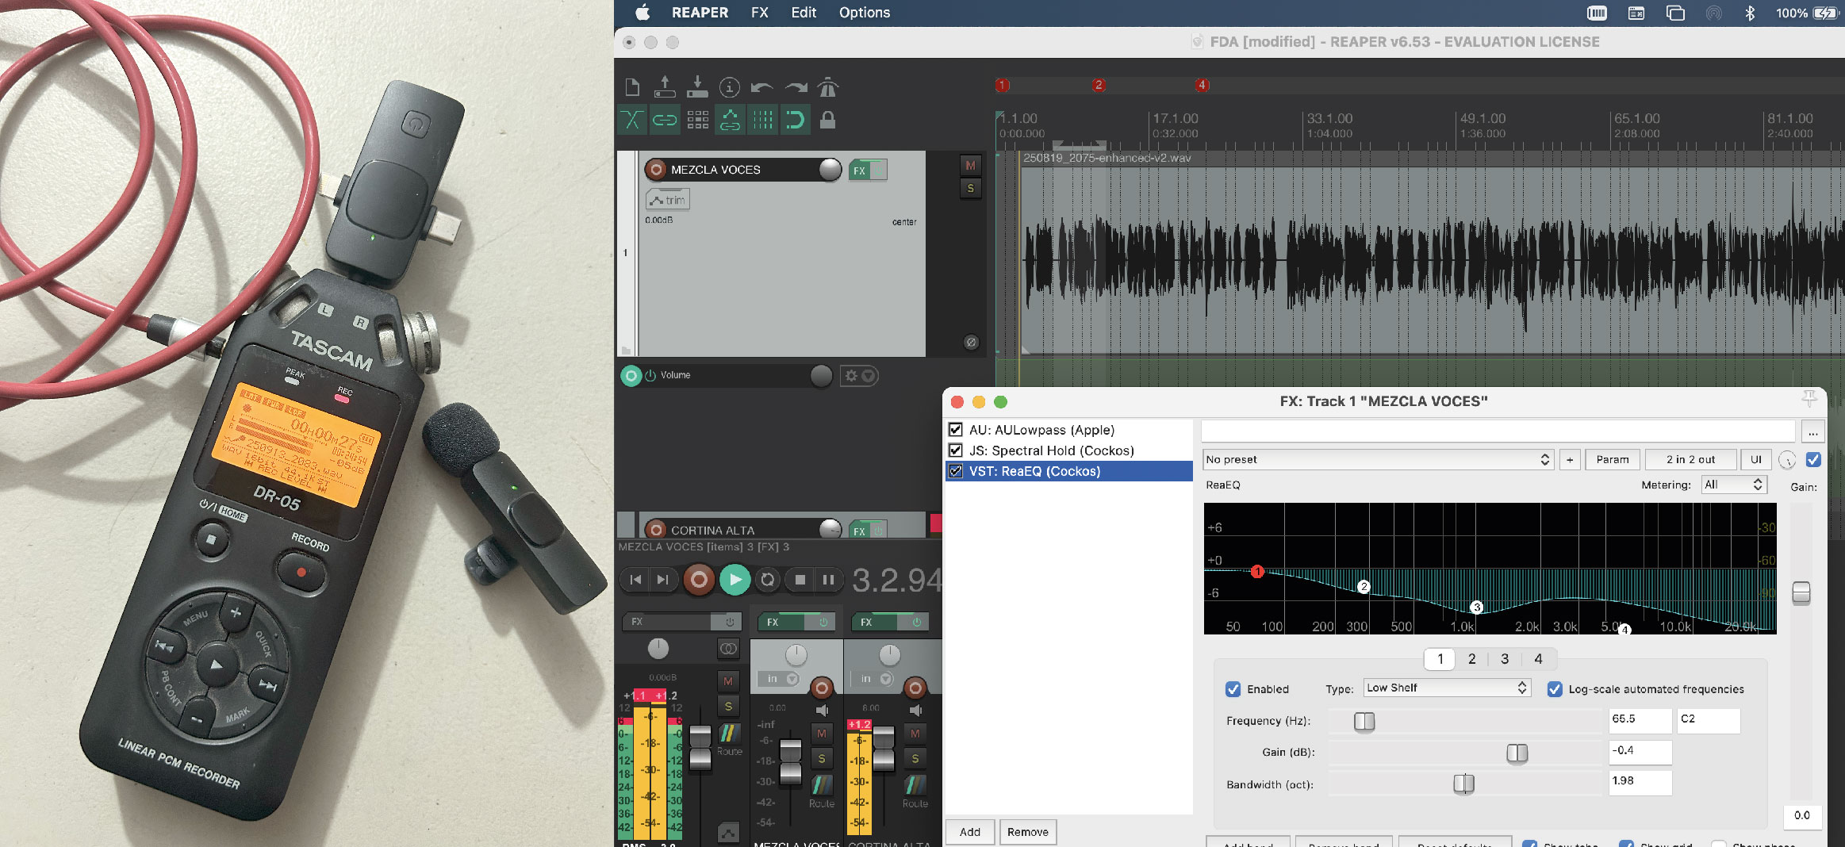The height and width of the screenshot is (847, 1845).
Task: Click the green Play button
Action: tap(735, 580)
